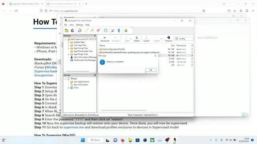
Task: Open a new Firefox tab
Action: (x=86, y=4)
